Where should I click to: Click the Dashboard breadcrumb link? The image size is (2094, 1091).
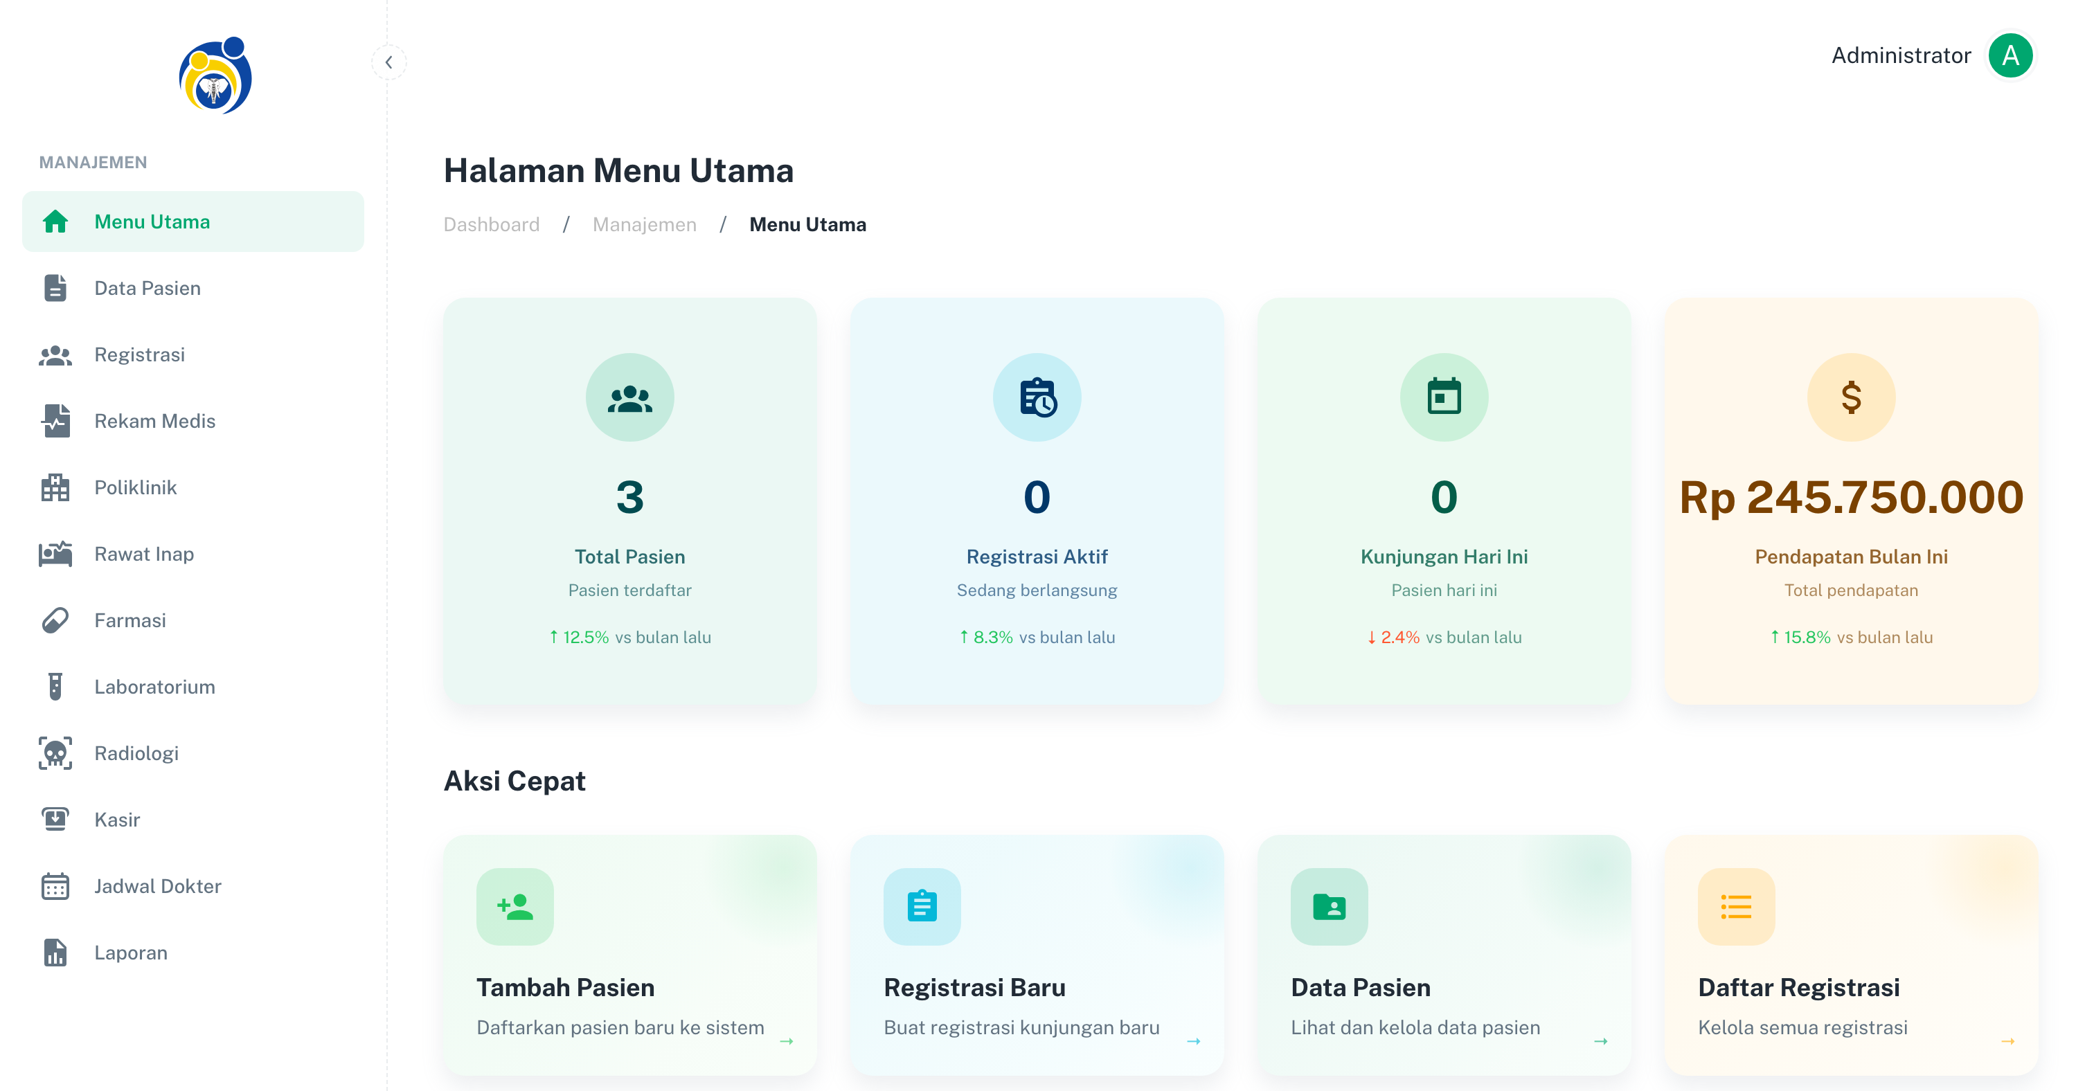491,224
